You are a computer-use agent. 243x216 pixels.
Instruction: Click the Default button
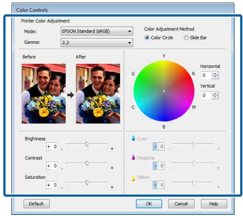[36, 204]
